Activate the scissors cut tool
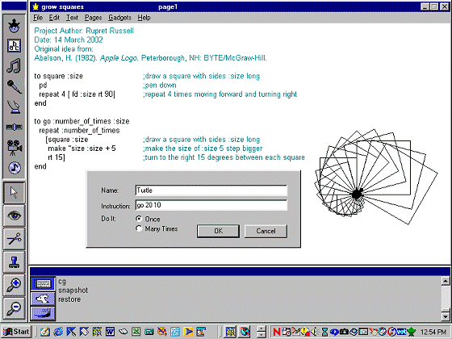Screen dimensions: 452x339 coord(14,239)
